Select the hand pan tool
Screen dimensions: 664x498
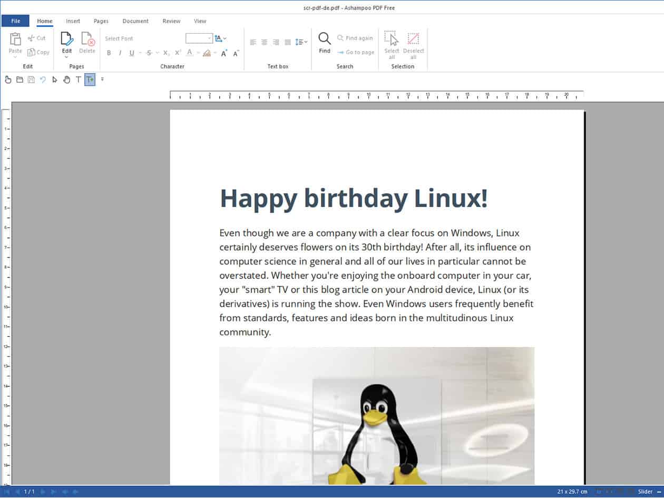pos(67,79)
